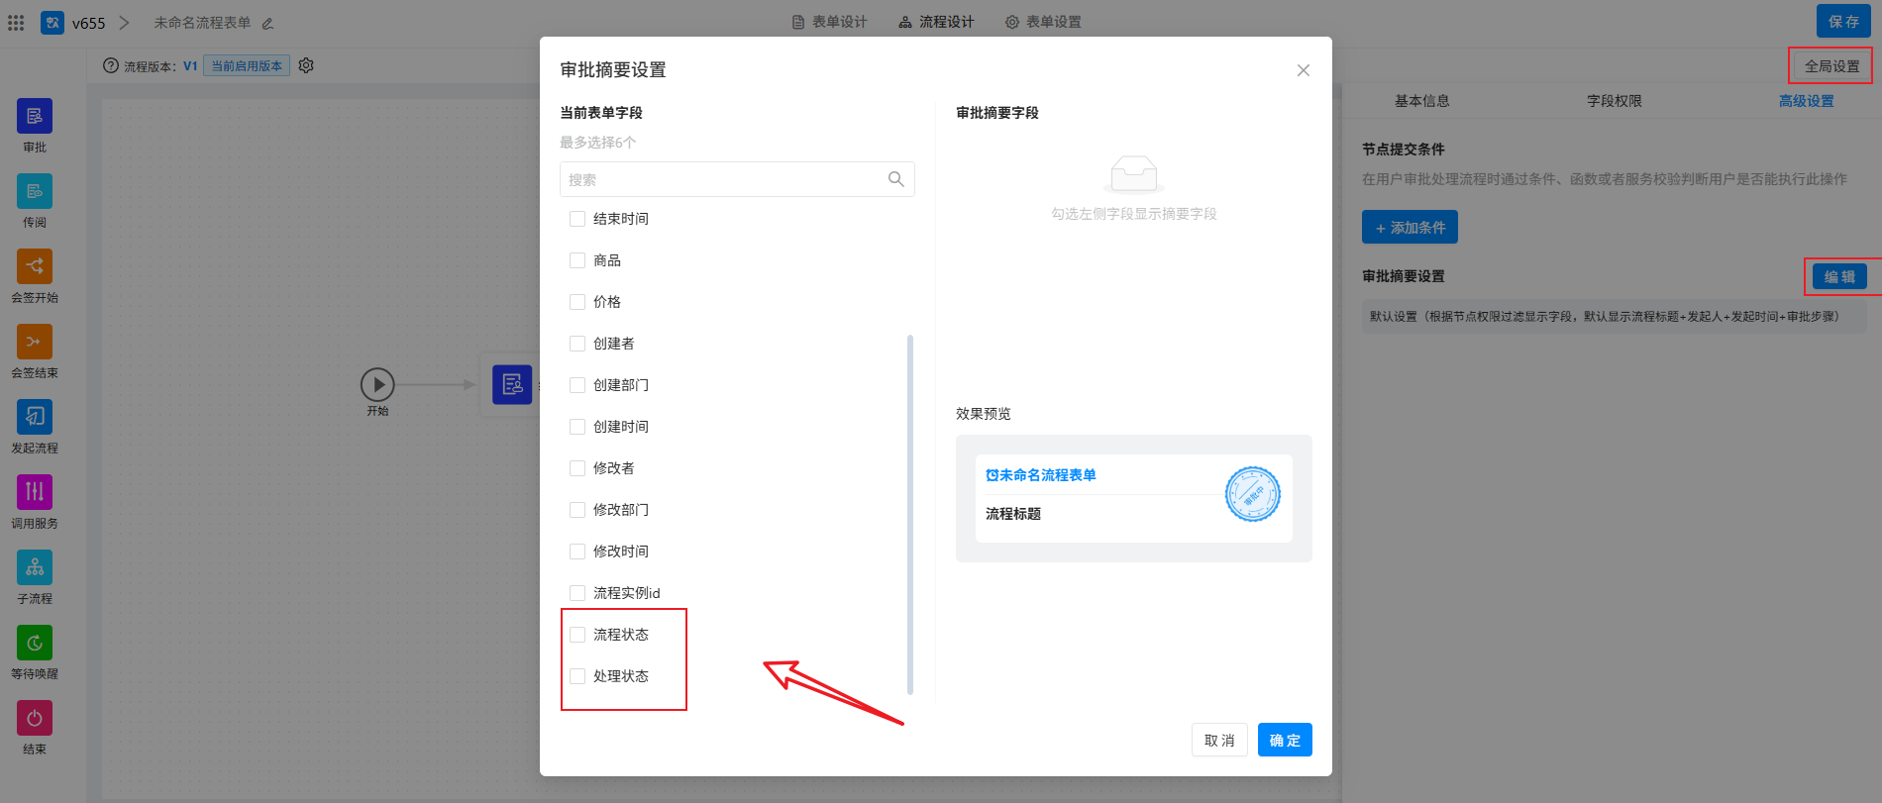Click the V1 version label

[x=190, y=65]
